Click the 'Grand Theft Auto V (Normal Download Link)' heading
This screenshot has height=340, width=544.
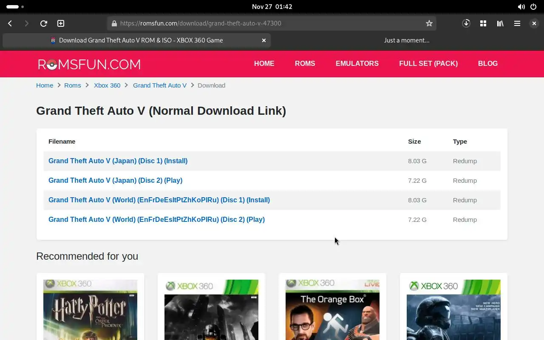tap(161, 111)
